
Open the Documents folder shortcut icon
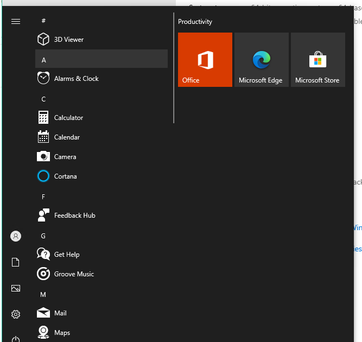pos(16,262)
